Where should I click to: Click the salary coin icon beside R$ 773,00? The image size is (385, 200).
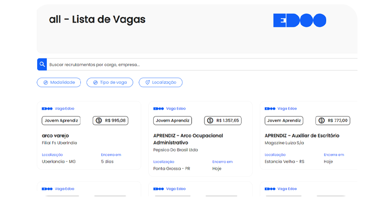pyautogui.click(x=322, y=120)
